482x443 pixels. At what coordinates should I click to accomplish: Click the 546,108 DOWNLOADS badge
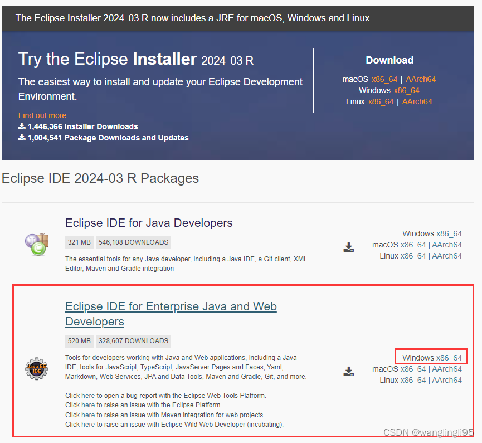(133, 242)
